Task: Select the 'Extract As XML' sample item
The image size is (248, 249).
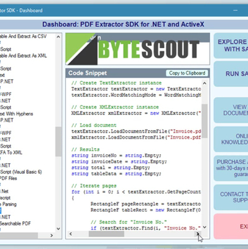Action: point(23,55)
